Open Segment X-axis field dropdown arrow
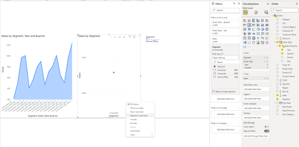 (x=265, y=58)
